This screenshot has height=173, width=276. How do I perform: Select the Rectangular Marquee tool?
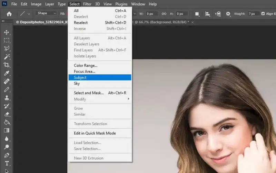tap(7, 40)
